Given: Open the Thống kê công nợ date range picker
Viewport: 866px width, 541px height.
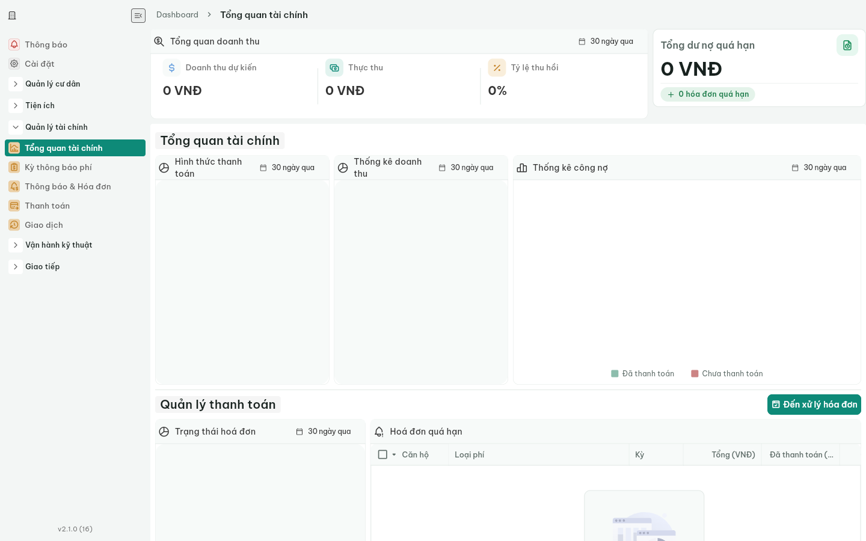Looking at the screenshot, I should (819, 168).
